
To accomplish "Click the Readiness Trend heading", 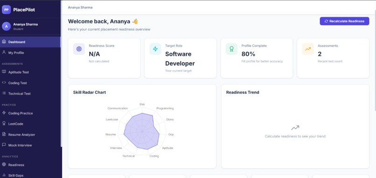I will pos(243,92).
